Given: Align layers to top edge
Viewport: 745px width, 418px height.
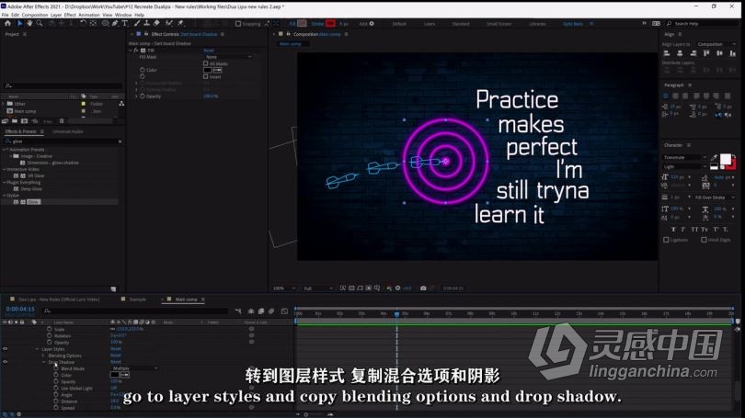Looking at the screenshot, I should click(706, 53).
